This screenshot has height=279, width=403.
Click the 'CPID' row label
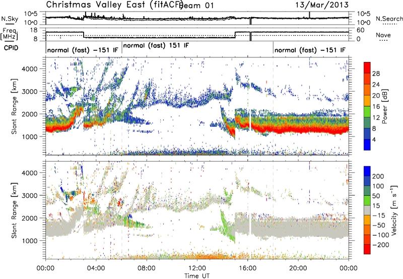(x=11, y=48)
